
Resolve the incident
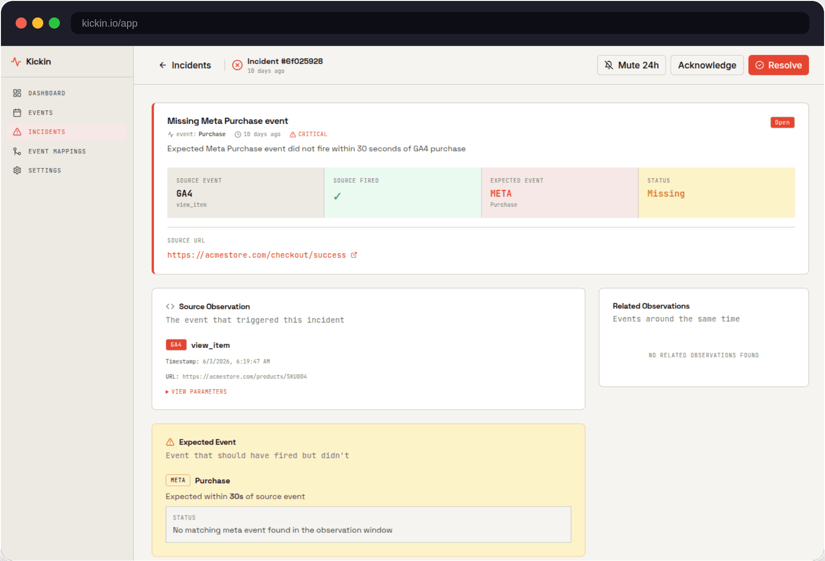[x=778, y=65]
